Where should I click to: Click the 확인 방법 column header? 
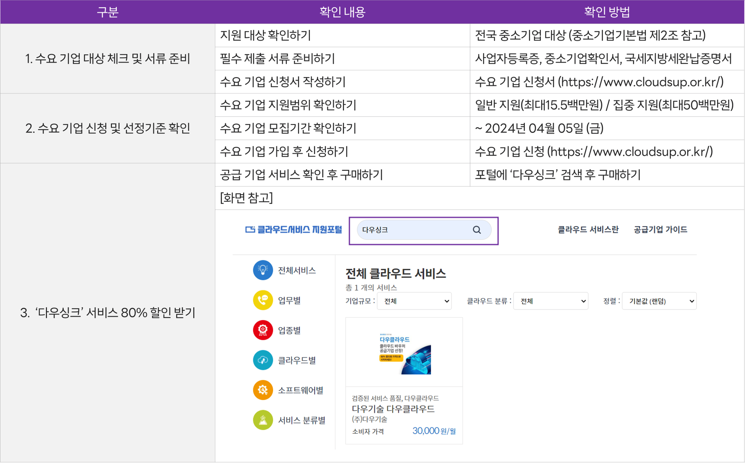(x=607, y=12)
